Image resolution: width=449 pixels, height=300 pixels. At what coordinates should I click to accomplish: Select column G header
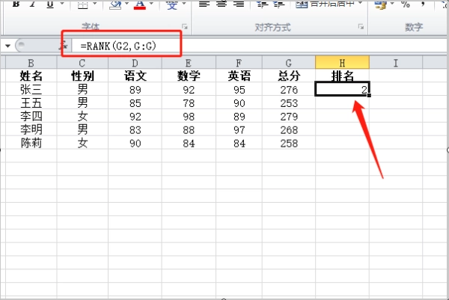pos(289,63)
